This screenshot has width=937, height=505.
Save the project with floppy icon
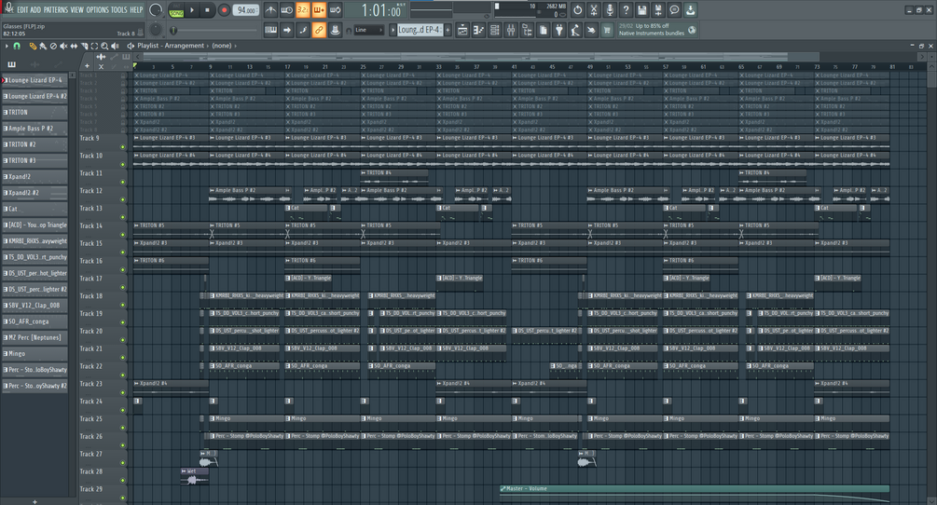tap(641, 10)
